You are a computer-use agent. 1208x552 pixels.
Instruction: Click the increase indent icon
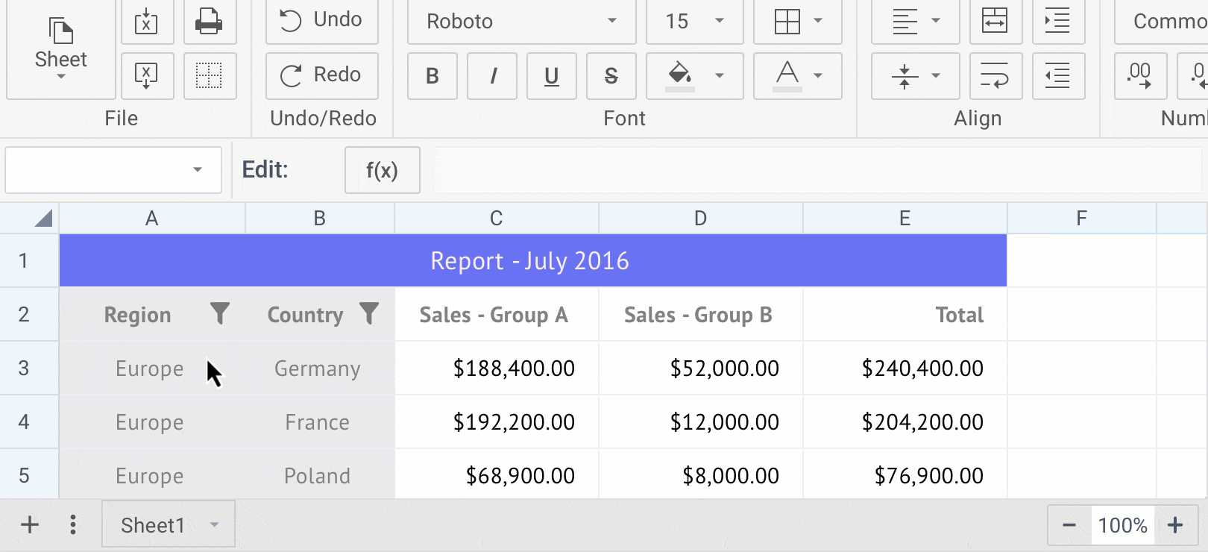[x=1057, y=21]
